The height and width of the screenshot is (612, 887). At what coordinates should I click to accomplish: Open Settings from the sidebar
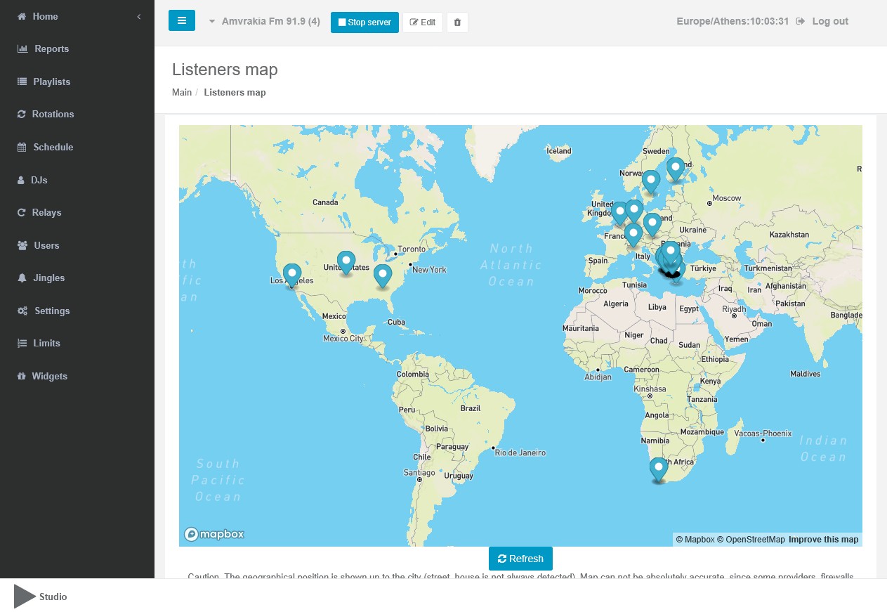pos(52,311)
